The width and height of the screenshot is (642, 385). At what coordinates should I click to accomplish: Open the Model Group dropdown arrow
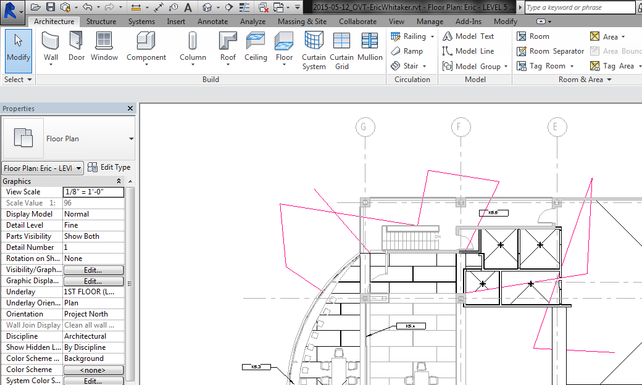pos(506,66)
